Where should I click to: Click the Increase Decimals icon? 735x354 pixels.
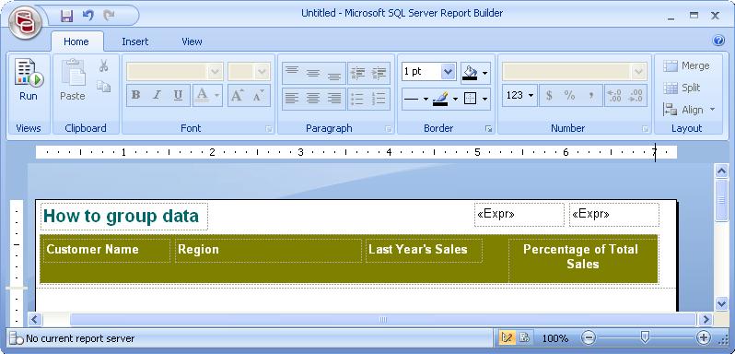[x=636, y=95]
